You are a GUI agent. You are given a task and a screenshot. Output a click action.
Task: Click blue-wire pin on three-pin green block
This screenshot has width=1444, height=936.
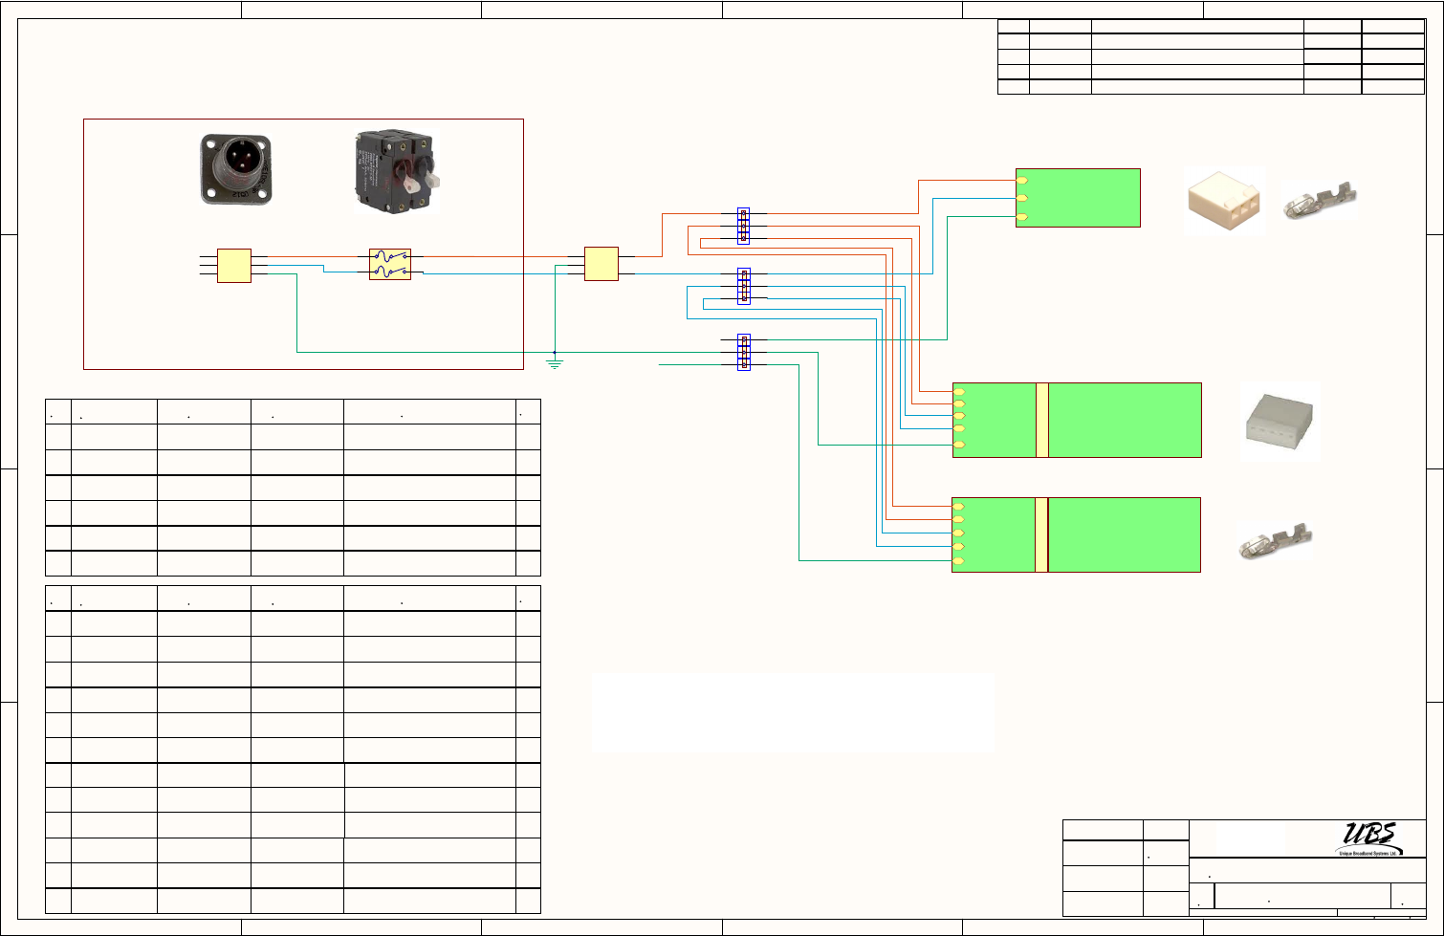[x=1022, y=198]
